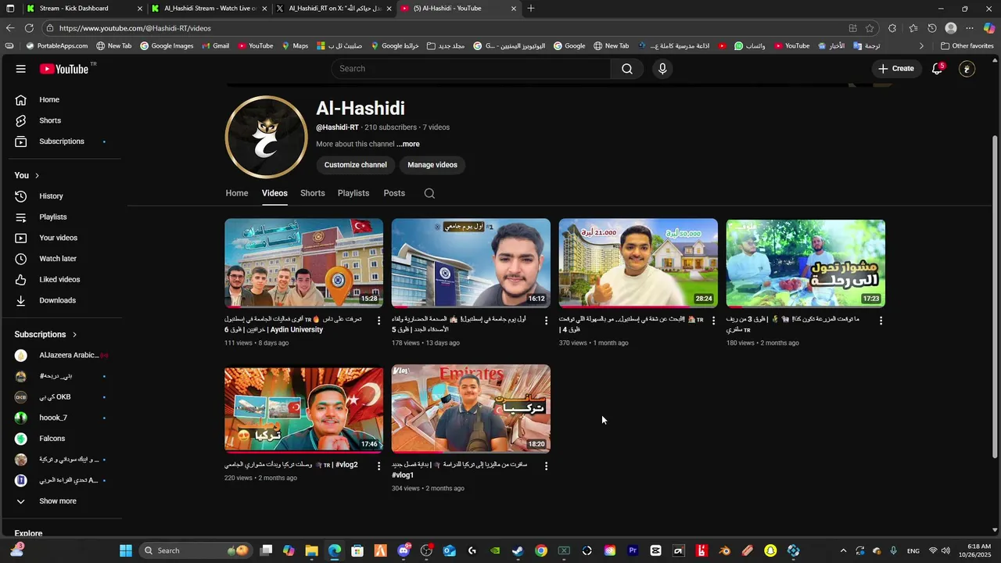Image resolution: width=1001 pixels, height=563 pixels.
Task: Click the YouTube logo
Action: 64,69
